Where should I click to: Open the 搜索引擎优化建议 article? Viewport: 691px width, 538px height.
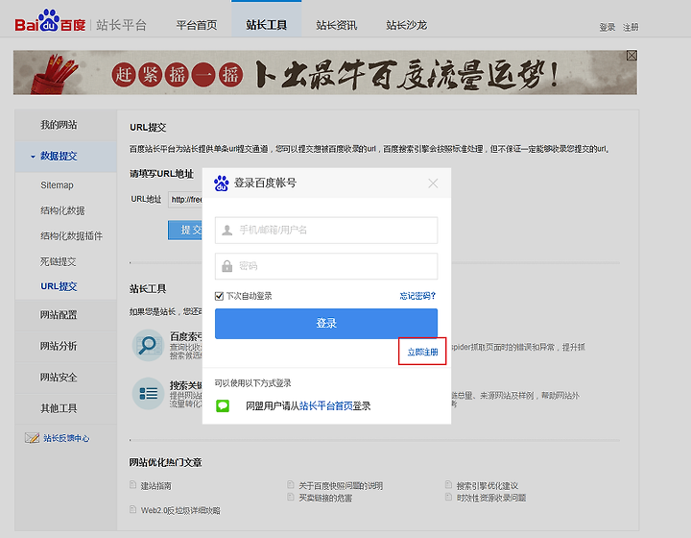coord(487,485)
